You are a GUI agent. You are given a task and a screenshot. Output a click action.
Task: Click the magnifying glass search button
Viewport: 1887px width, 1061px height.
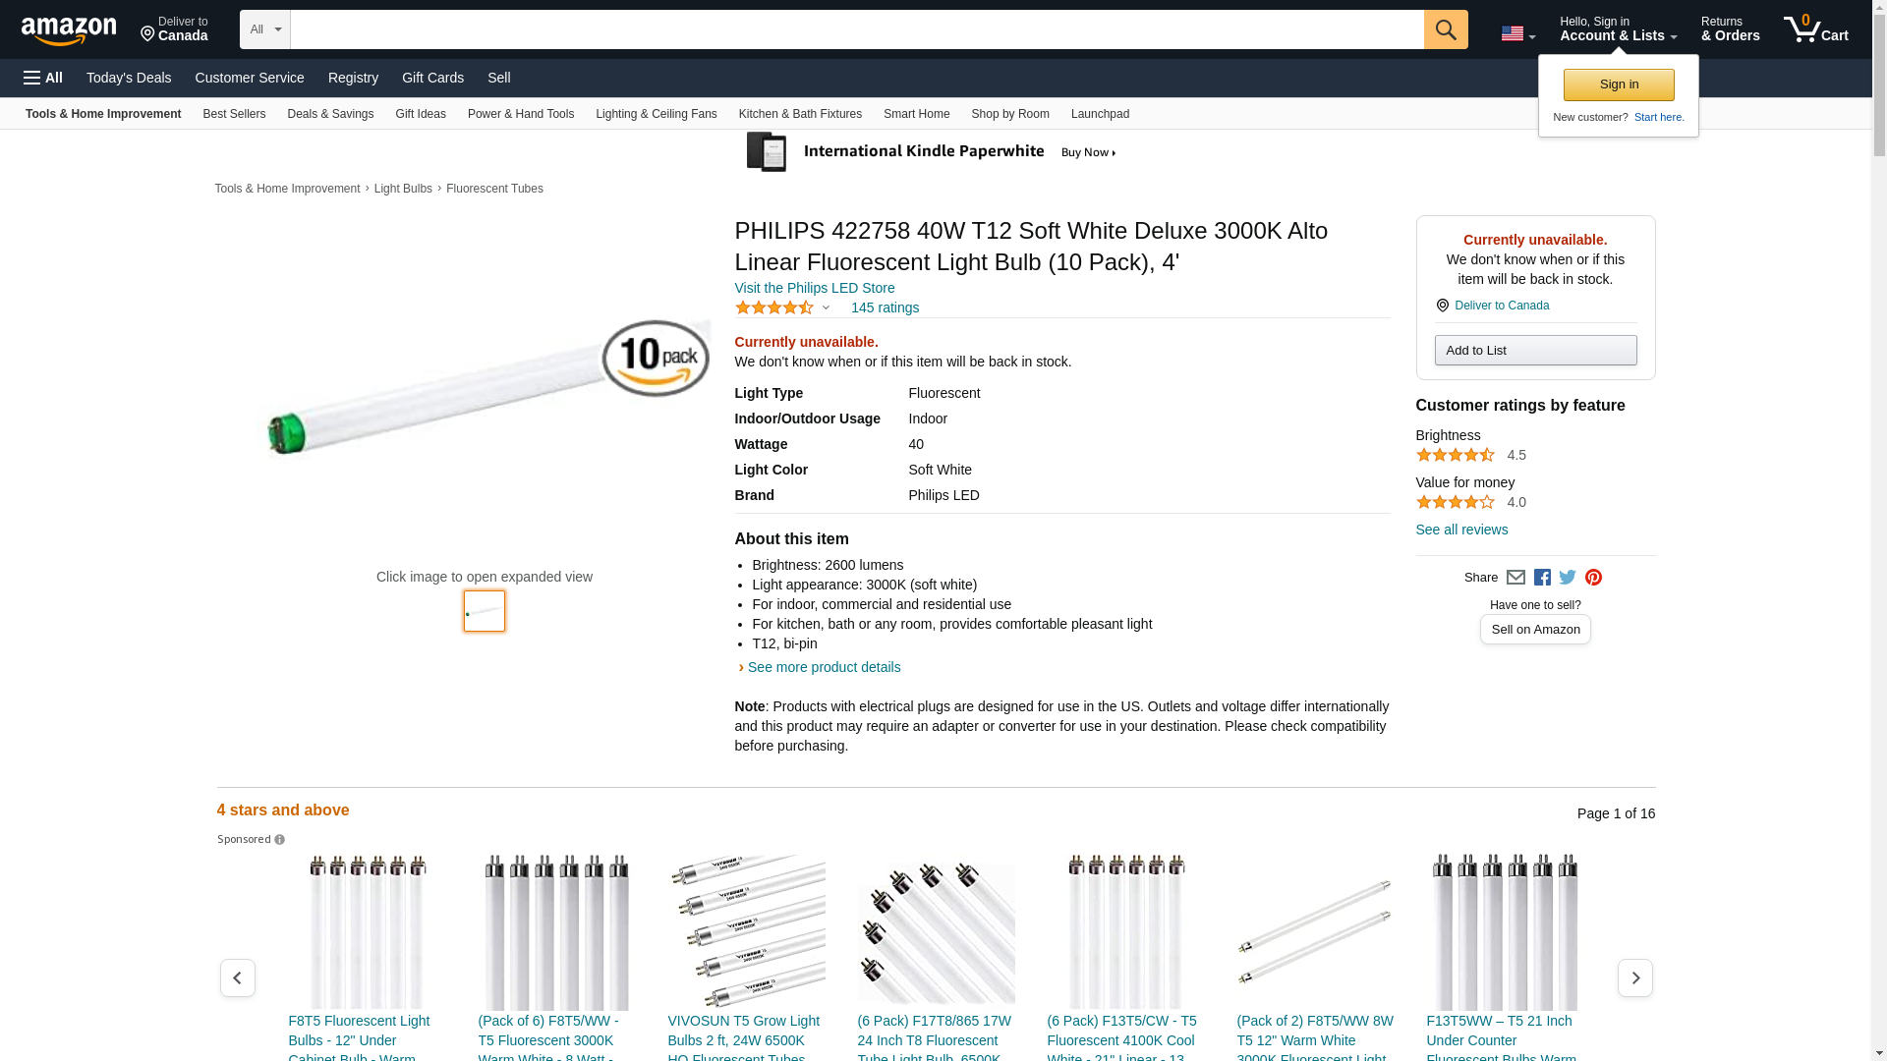pos(1445,29)
